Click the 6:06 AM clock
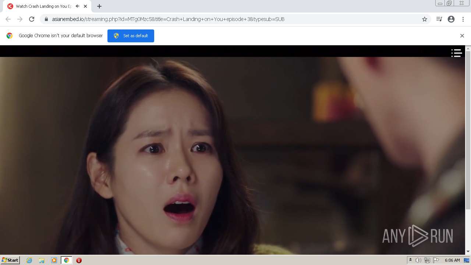Screen dimensions: 471x265 [452, 260]
